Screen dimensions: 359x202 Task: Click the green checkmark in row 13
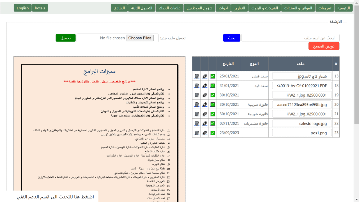coord(213,76)
